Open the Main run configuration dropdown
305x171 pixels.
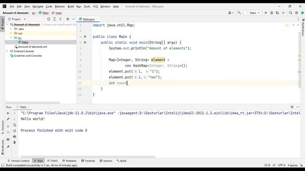[253, 13]
